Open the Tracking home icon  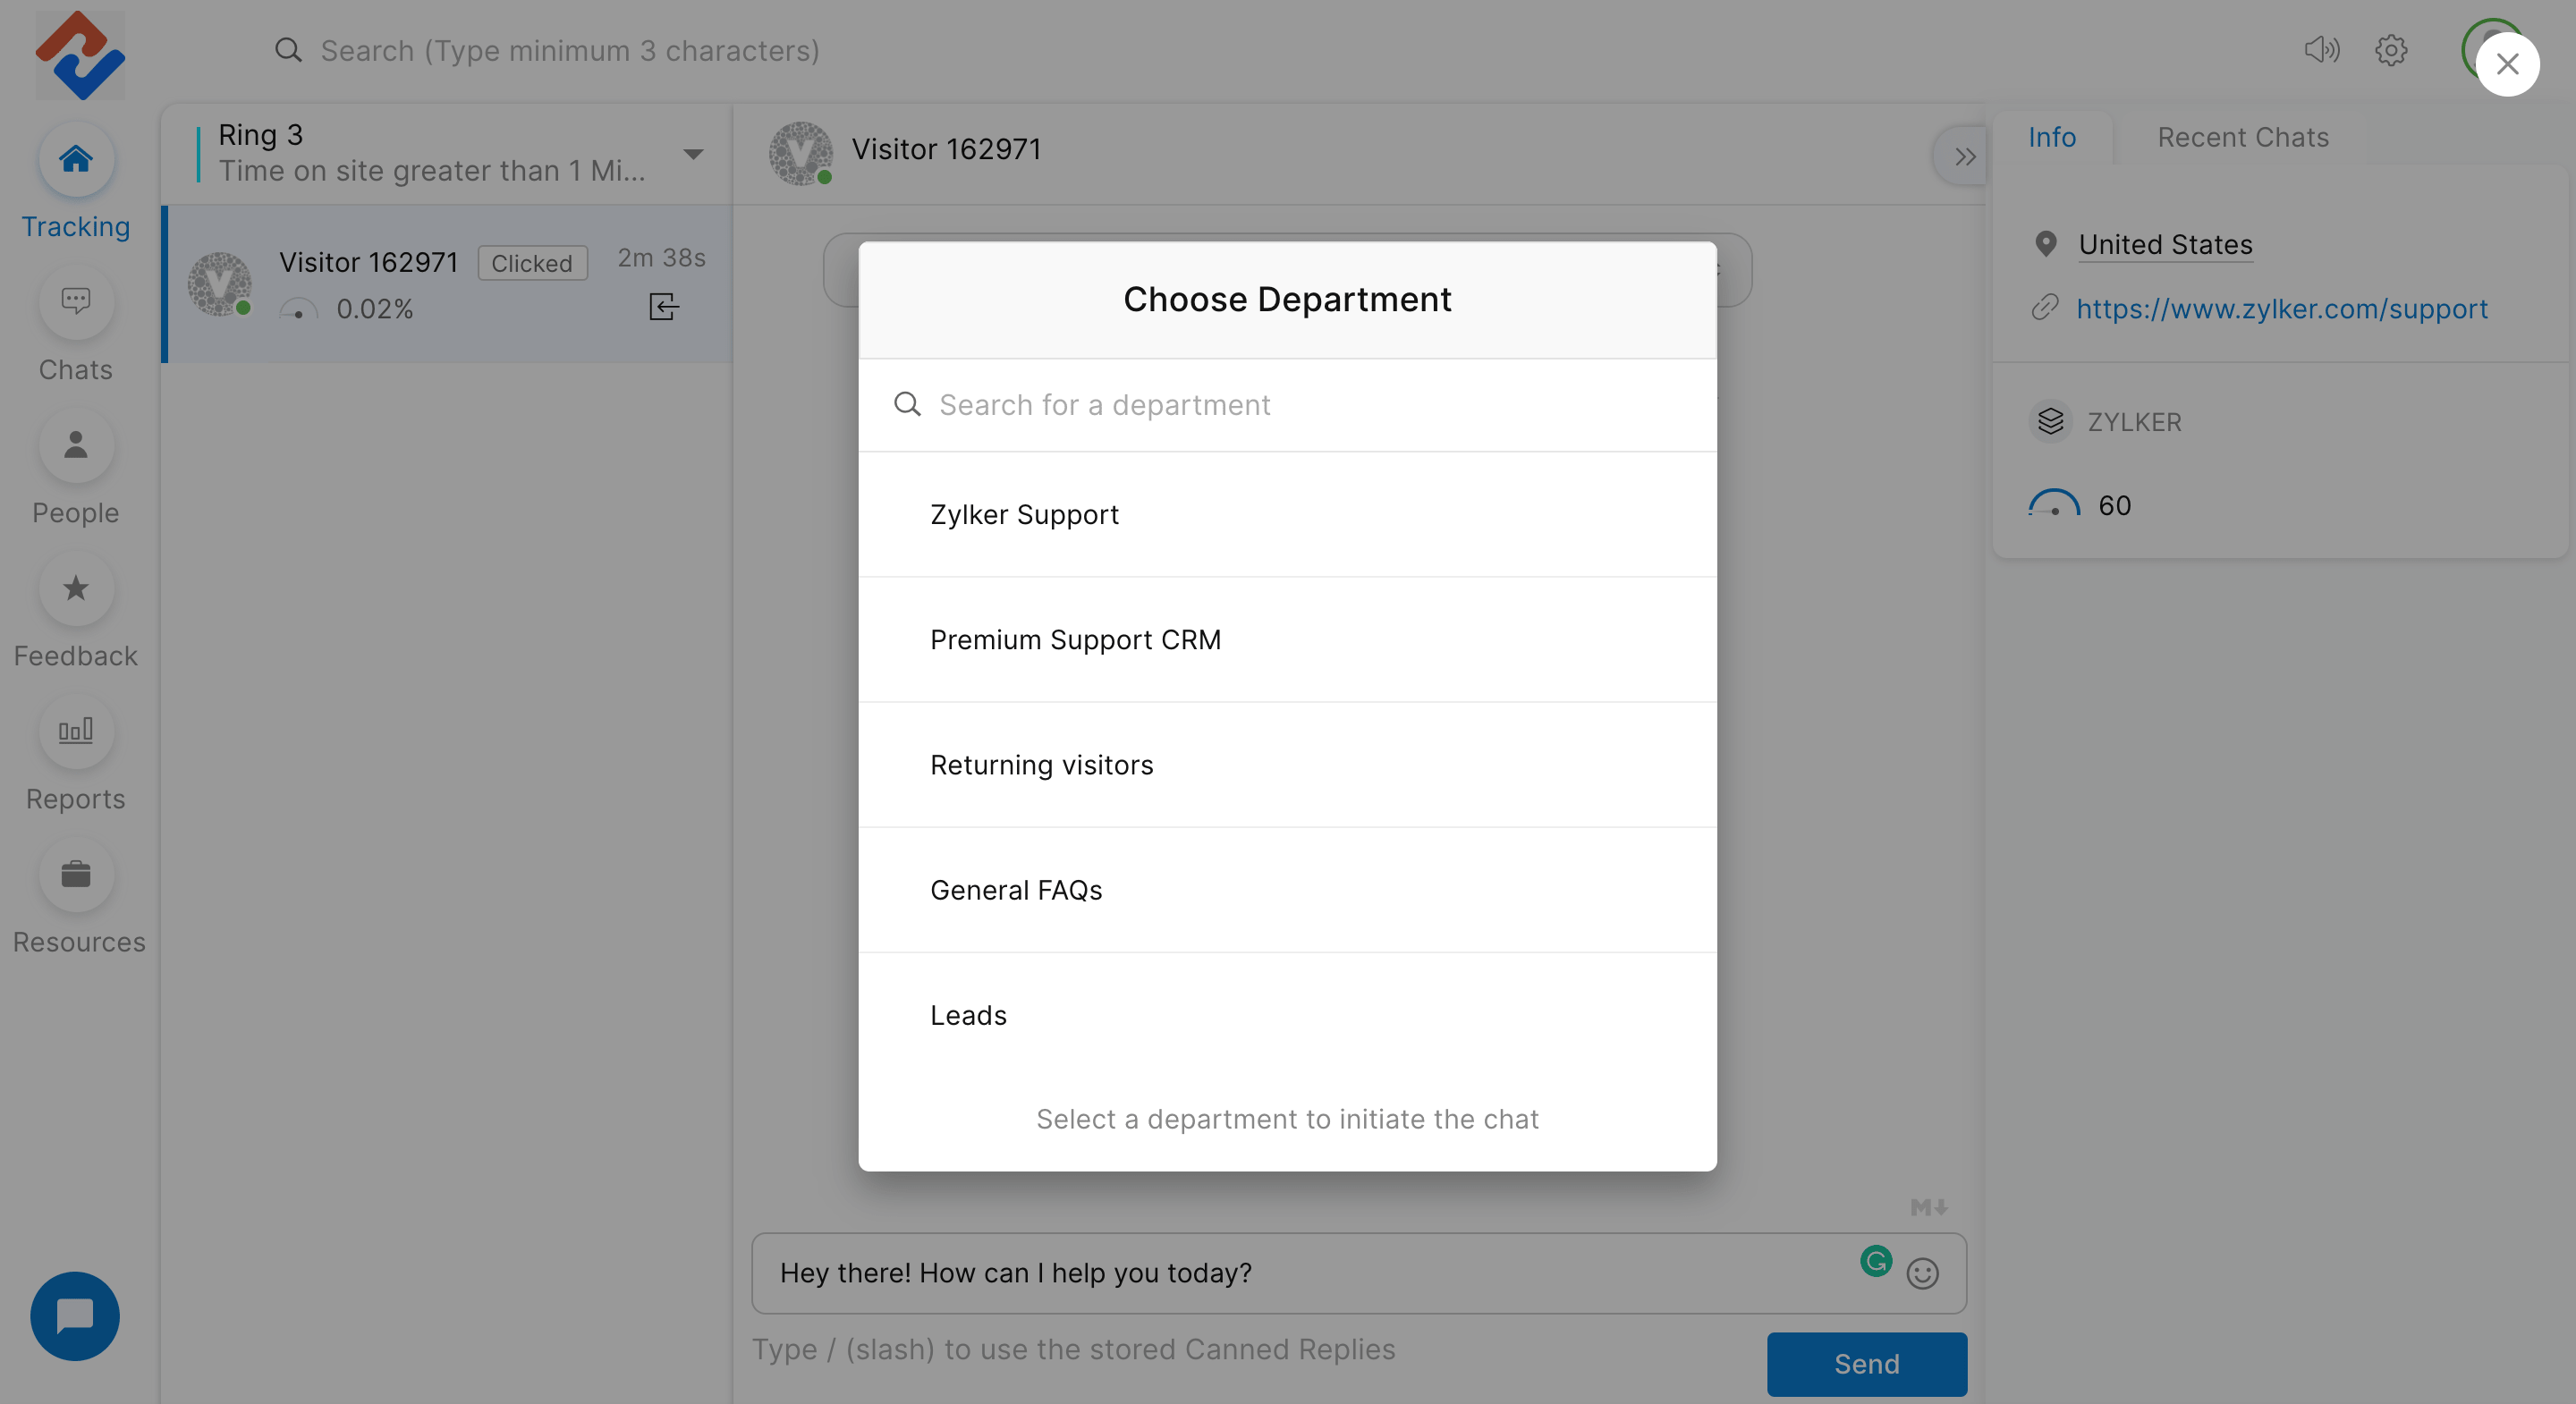pyautogui.click(x=75, y=160)
